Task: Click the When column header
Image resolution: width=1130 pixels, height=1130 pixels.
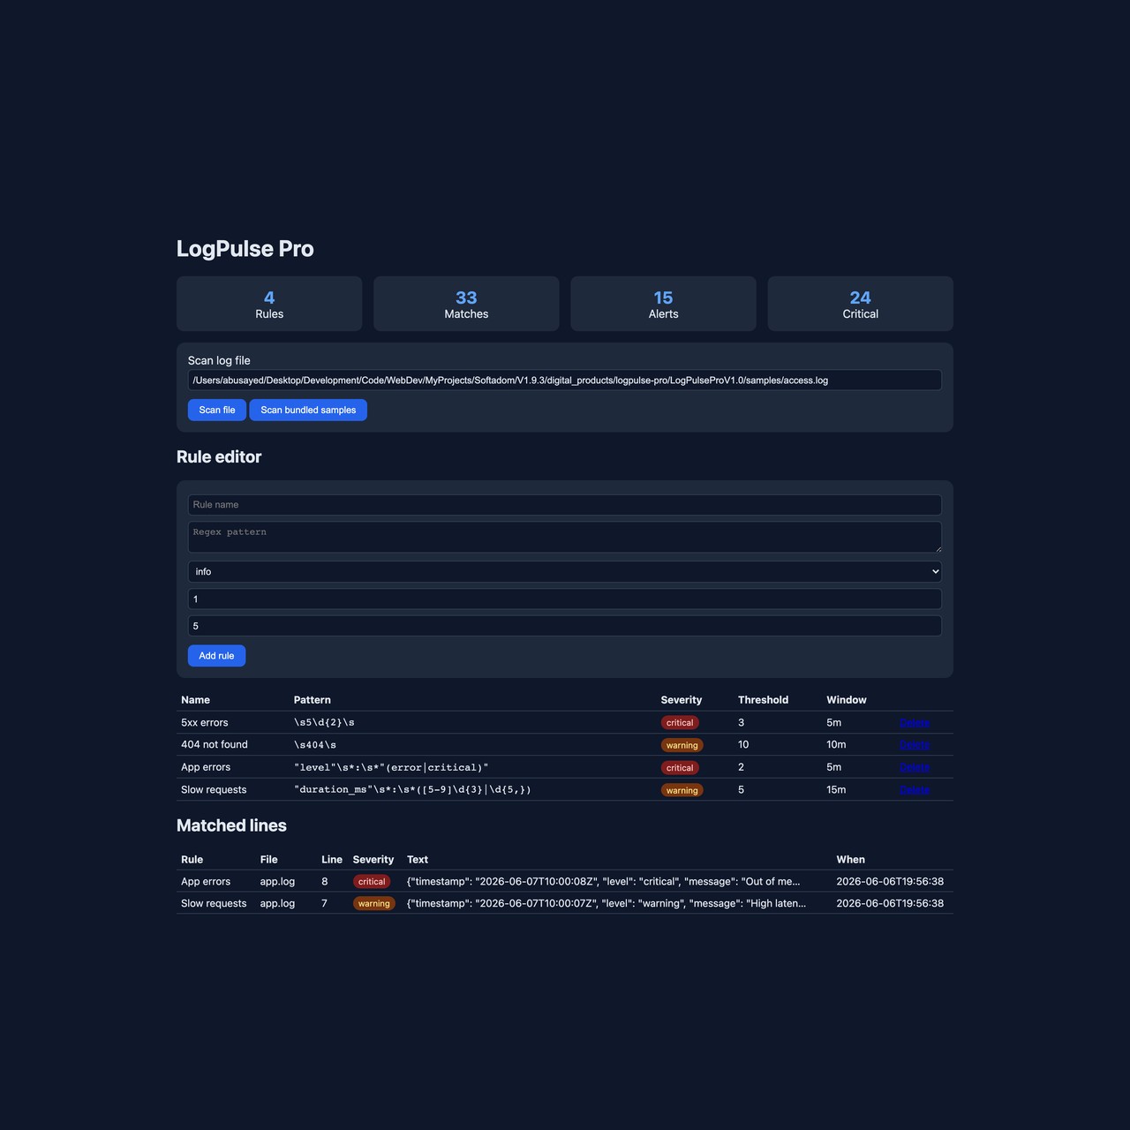Action: coord(851,860)
